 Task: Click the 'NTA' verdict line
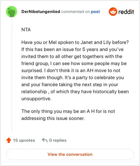pyautogui.click(x=26, y=30)
